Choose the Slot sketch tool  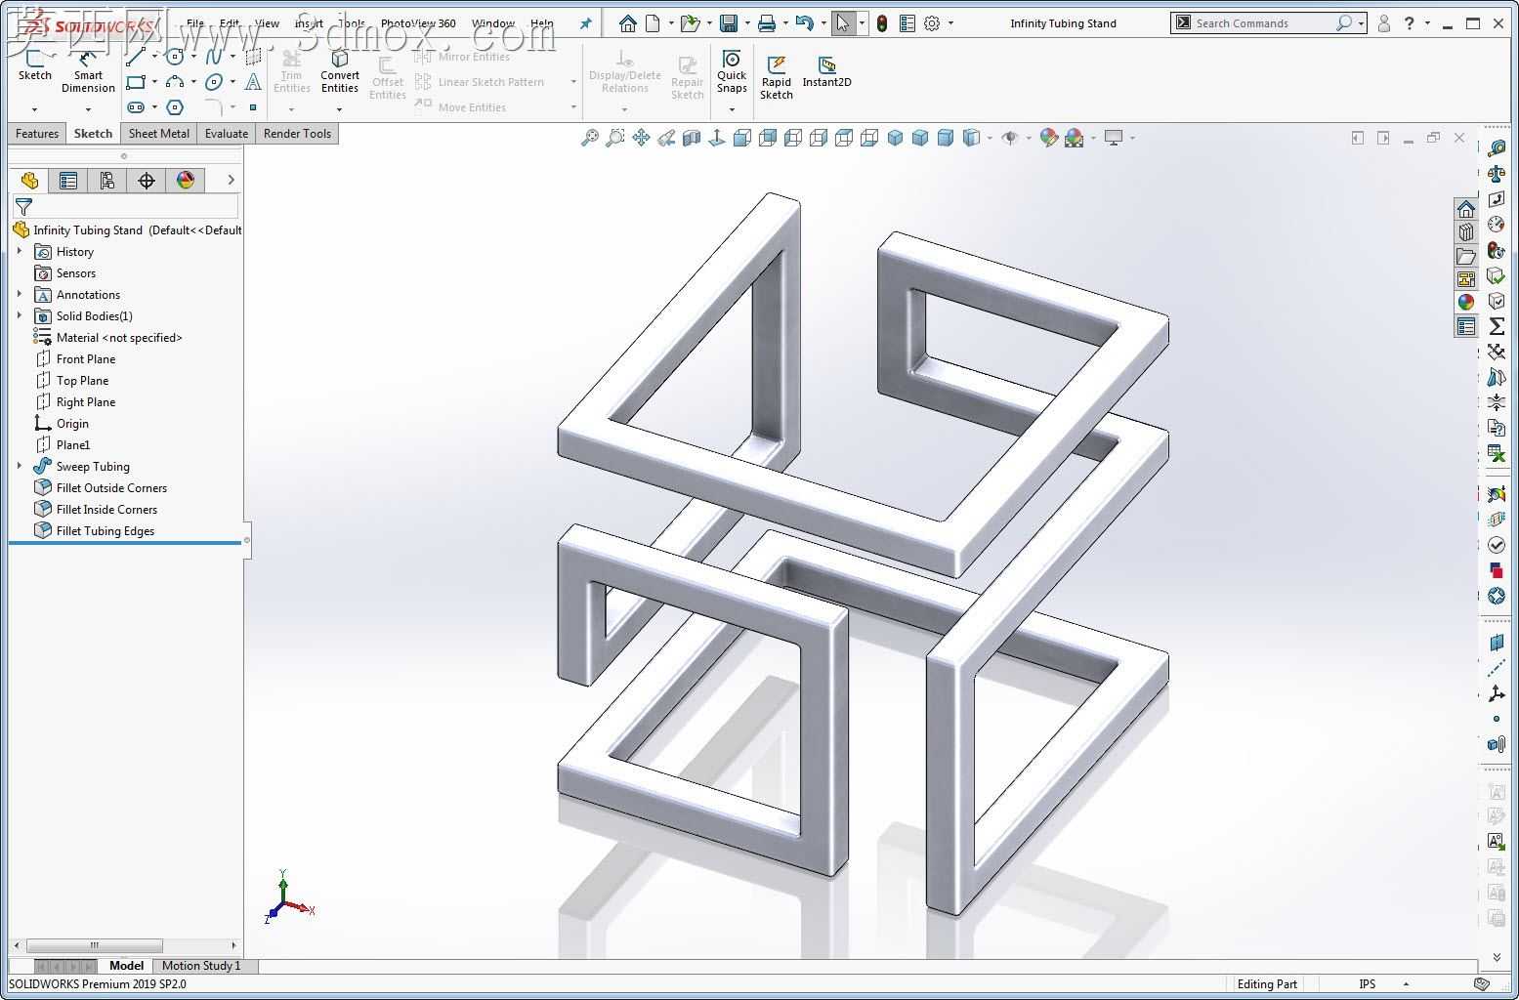pos(135,107)
